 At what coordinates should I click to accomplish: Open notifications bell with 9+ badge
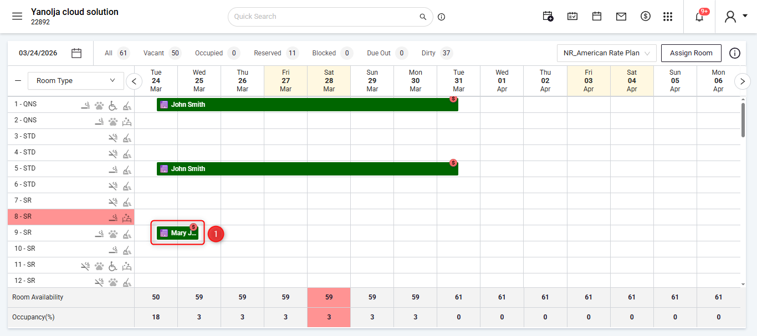699,16
